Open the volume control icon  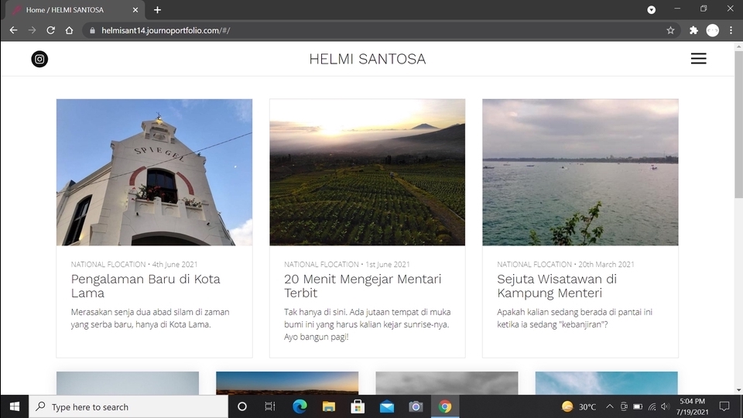[666, 406]
